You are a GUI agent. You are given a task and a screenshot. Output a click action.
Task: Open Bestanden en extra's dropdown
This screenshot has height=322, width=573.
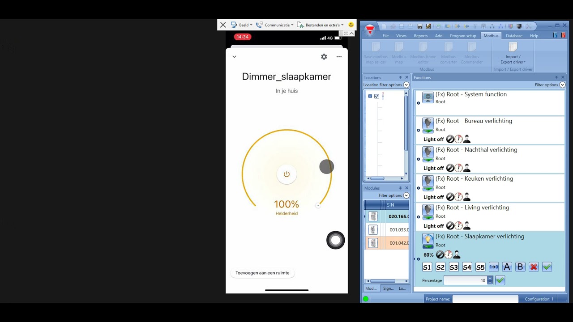321,25
